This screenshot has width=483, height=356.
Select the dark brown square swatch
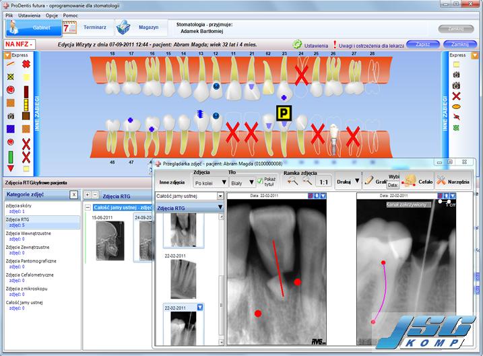point(26,116)
